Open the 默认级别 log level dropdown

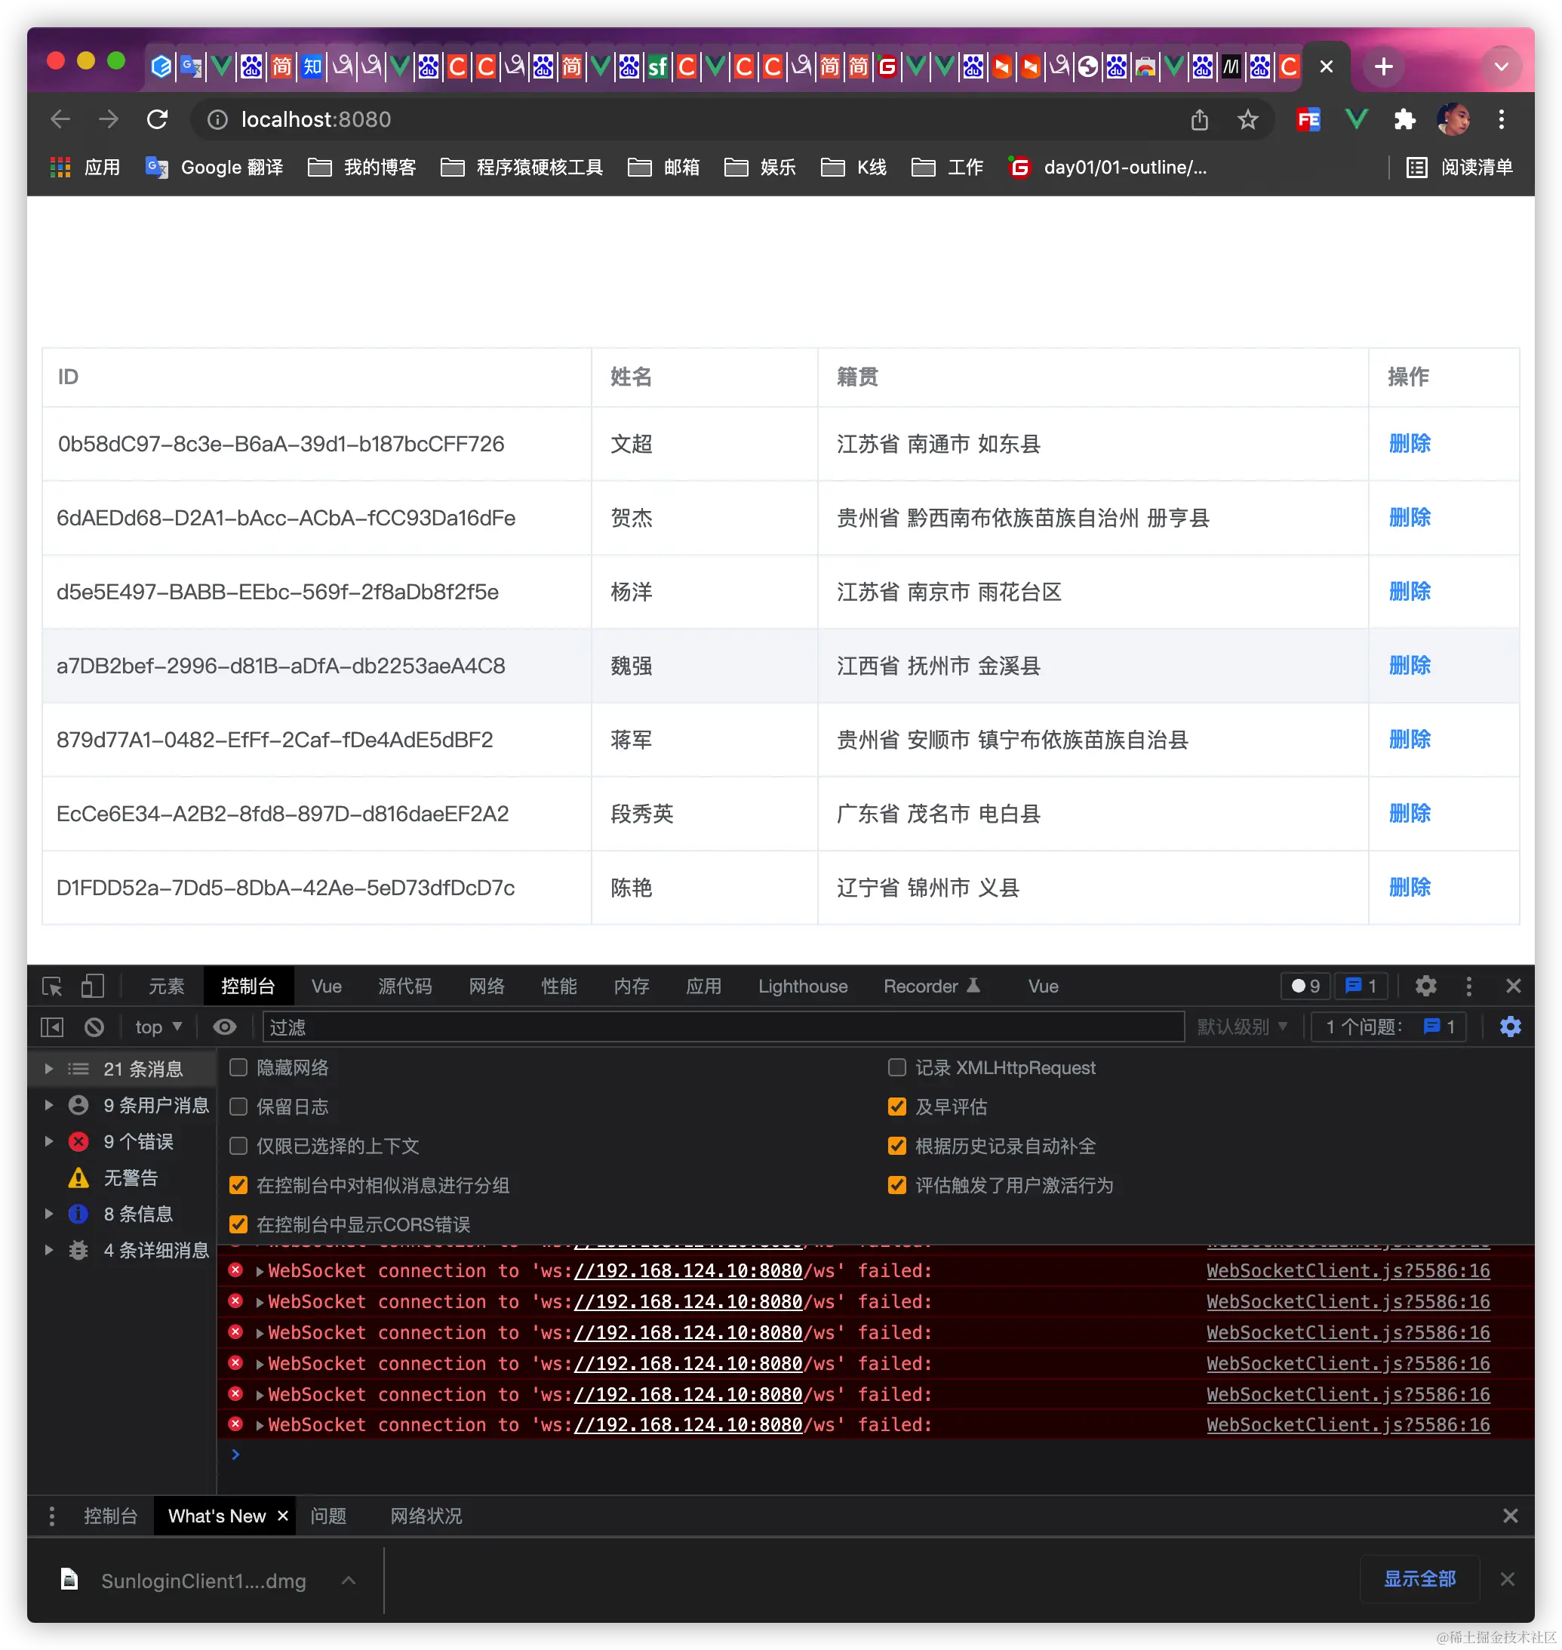click(1241, 1027)
